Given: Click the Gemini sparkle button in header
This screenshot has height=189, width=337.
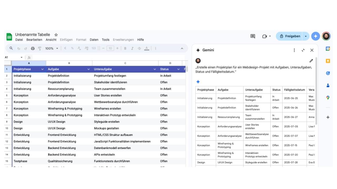Looking at the screenshot, I should 315,36.
